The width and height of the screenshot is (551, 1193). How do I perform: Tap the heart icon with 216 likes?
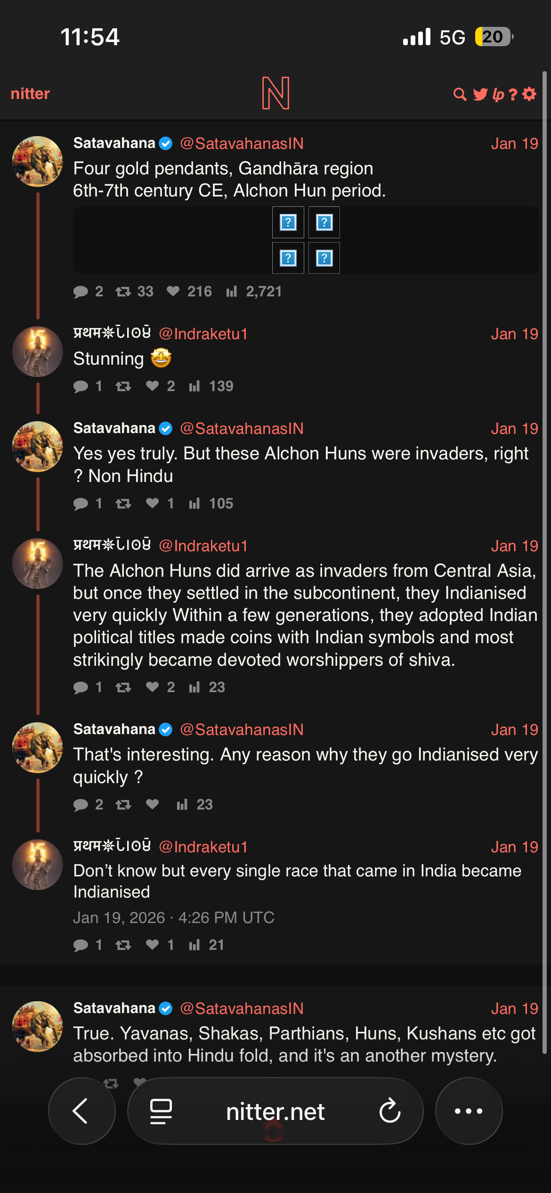click(x=173, y=291)
